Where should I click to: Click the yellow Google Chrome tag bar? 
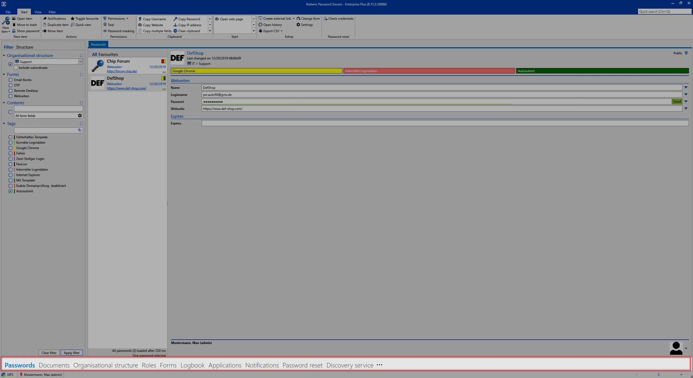256,71
